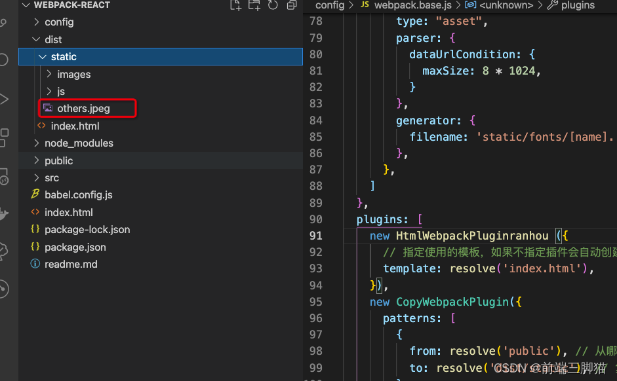Click "maxSize: 8 * 1024" line
The height and width of the screenshot is (381, 617).
[482, 71]
